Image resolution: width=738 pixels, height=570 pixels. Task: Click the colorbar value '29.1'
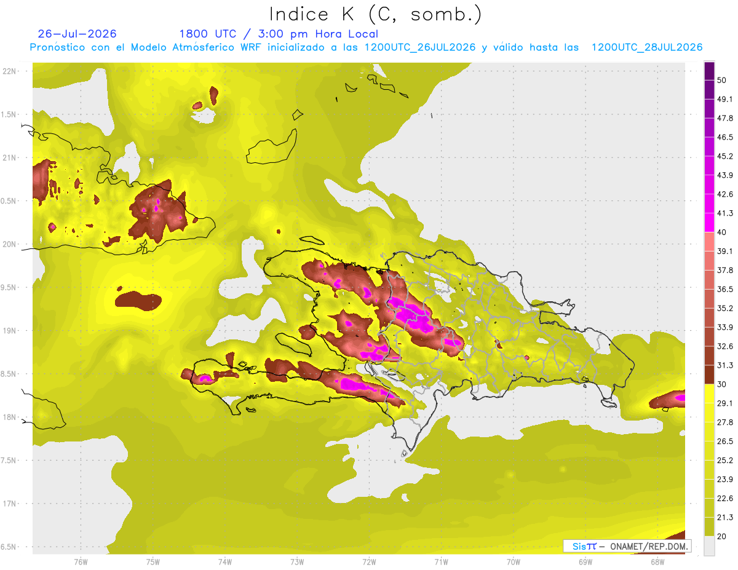[x=725, y=403]
